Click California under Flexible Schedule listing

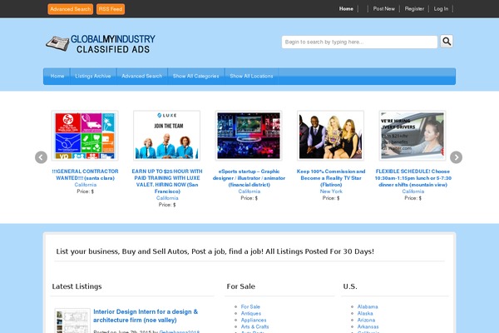[x=413, y=191]
